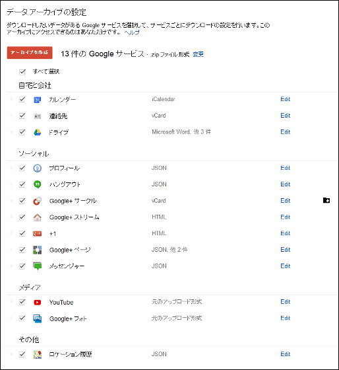Viewport: 339px width, 370px height.
Task: Click the '13 件の Google サービス' heading
Action: point(102,54)
